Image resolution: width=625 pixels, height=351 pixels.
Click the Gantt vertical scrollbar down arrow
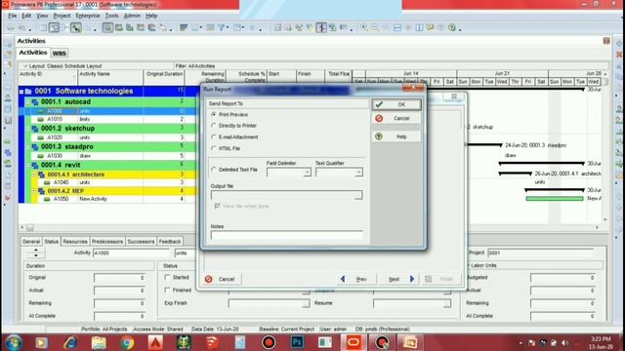click(604, 219)
